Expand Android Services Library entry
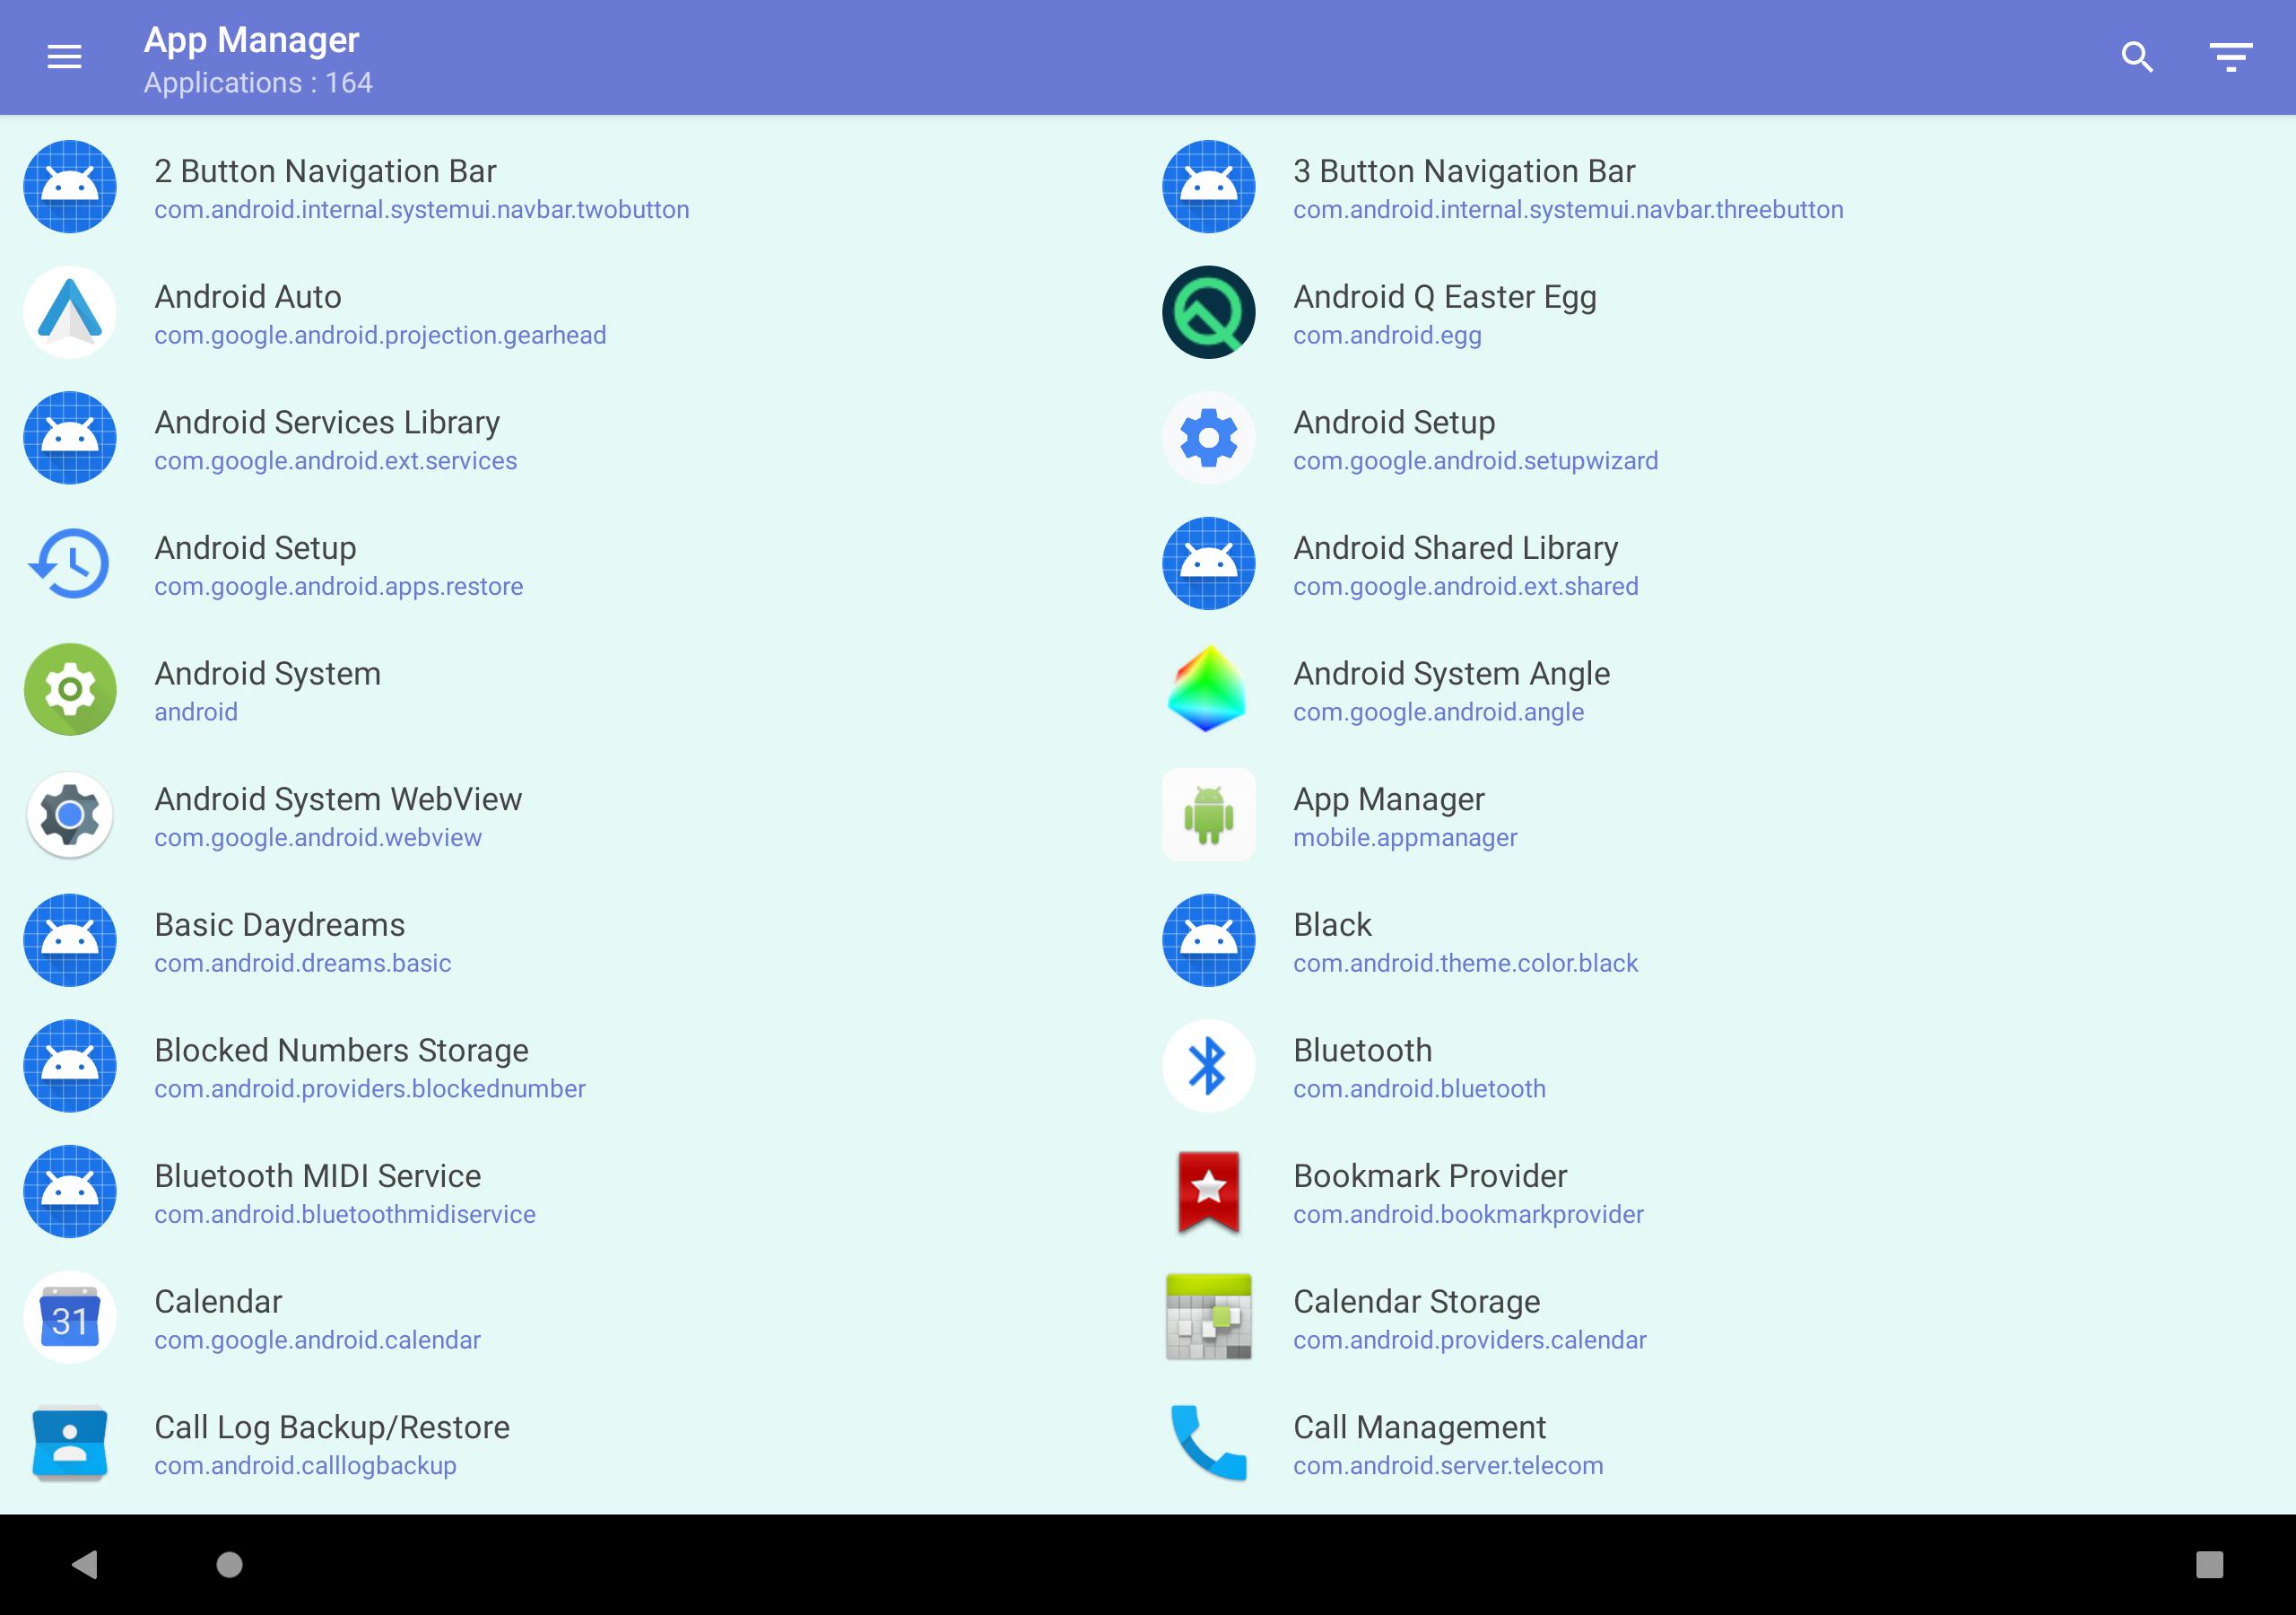Screen dimensions: 2296x1615 [x=575, y=439]
